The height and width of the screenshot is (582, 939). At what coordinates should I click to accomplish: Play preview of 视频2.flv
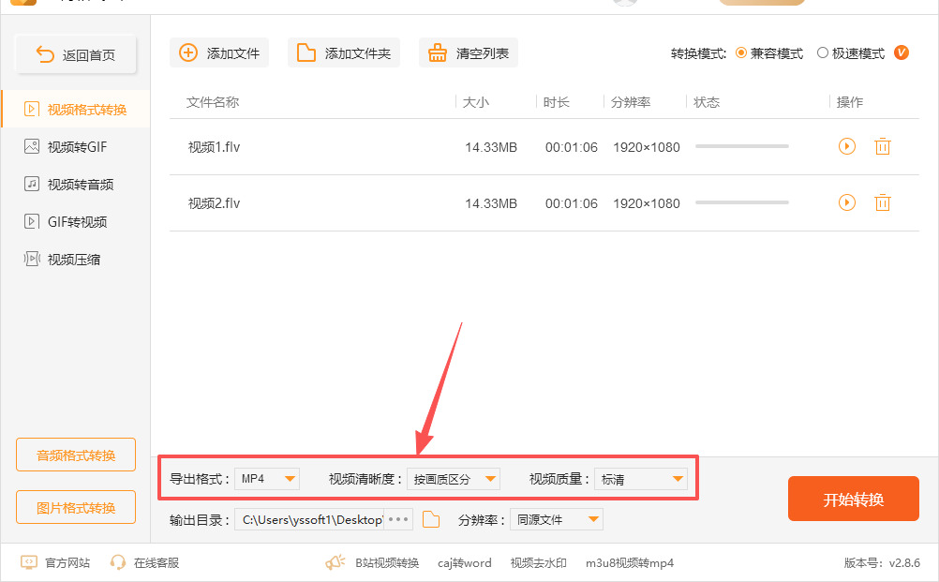846,202
